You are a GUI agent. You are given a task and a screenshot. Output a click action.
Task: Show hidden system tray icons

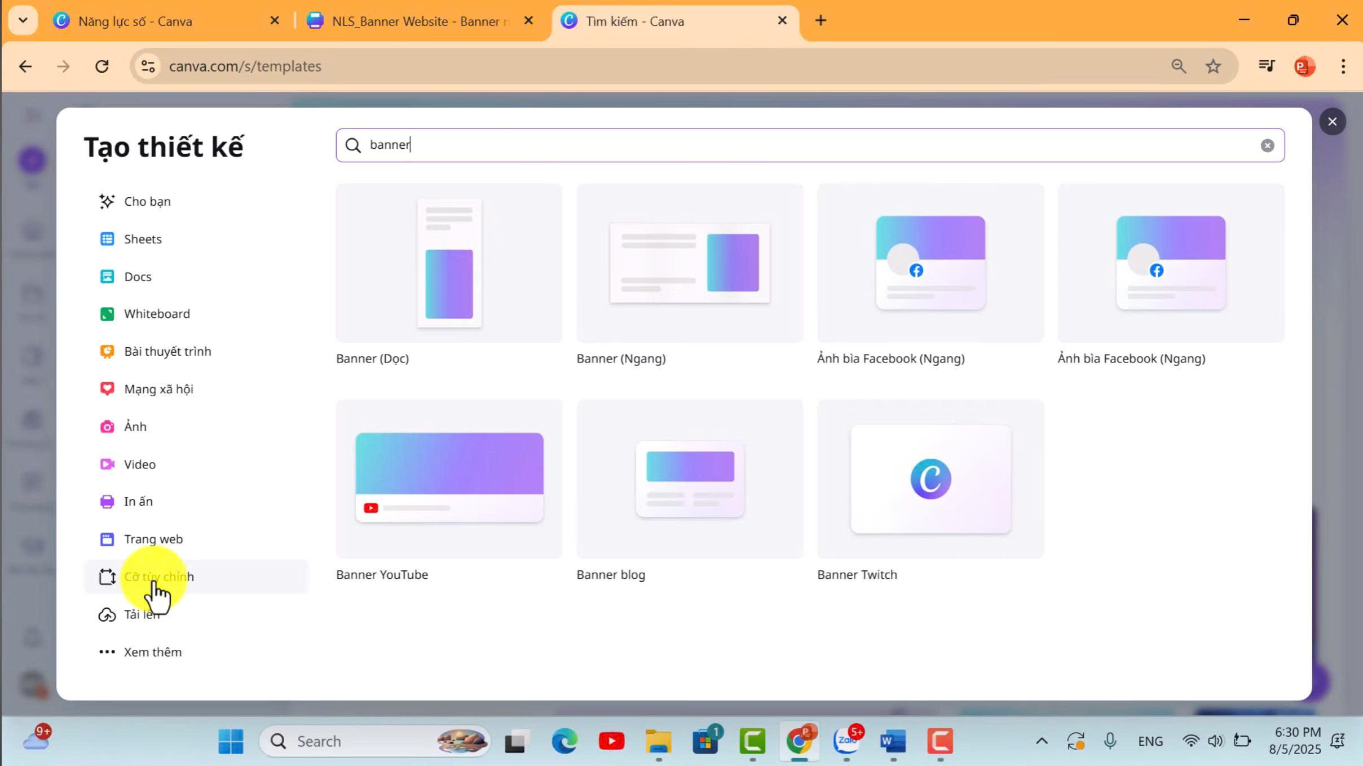pos(1041,741)
